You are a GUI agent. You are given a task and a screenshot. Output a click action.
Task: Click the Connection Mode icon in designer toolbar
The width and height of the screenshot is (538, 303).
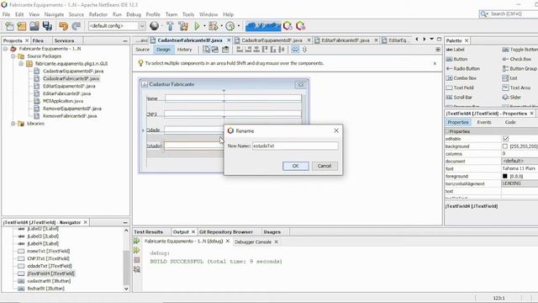pyautogui.click(x=215, y=50)
